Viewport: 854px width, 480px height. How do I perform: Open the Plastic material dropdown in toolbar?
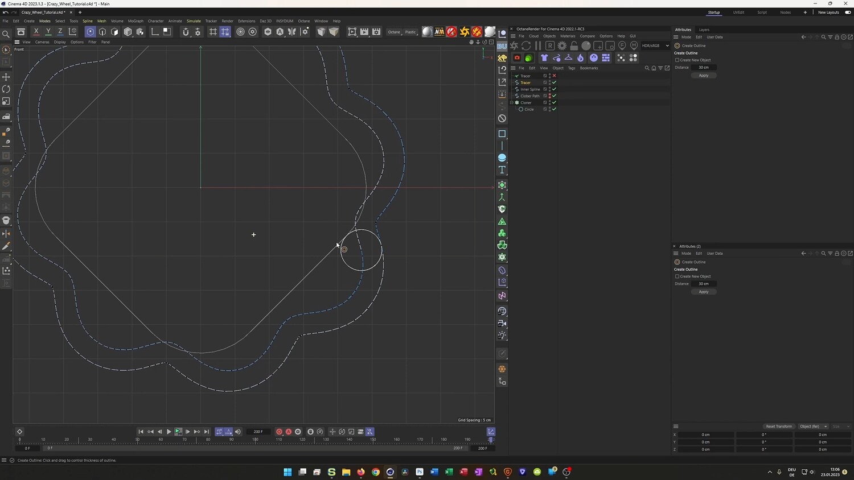coord(410,32)
